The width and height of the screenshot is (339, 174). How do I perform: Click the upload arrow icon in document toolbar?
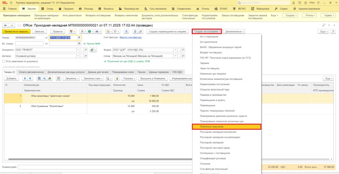pyautogui.click(x=126, y=32)
